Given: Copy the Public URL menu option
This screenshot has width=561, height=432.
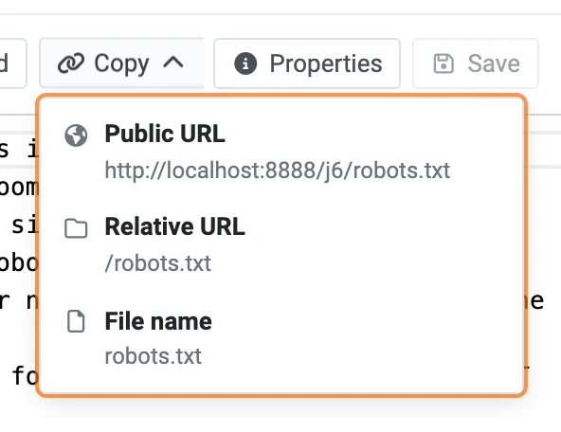Looking at the screenshot, I should pos(281,152).
